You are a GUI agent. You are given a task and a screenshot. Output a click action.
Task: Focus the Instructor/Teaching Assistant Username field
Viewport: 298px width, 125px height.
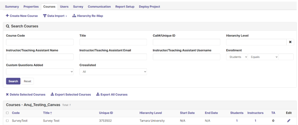pyautogui.click(x=186, y=57)
